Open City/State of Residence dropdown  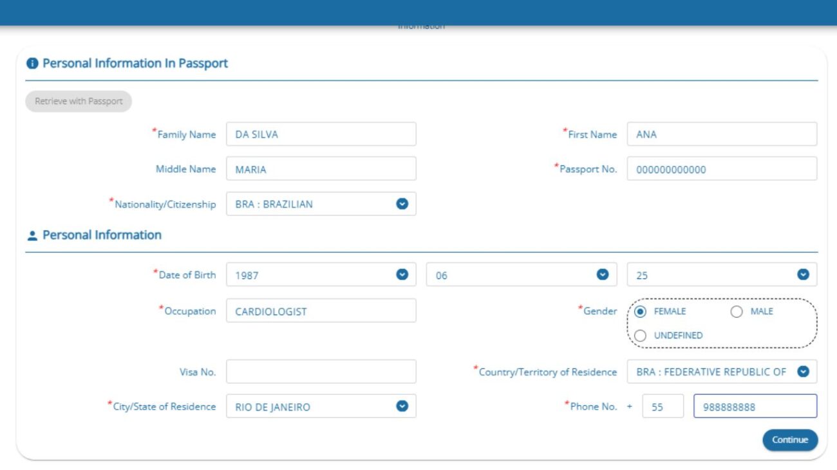coord(402,406)
